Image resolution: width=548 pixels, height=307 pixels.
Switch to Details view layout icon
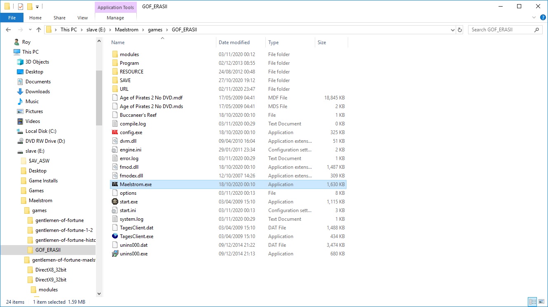coord(532,302)
